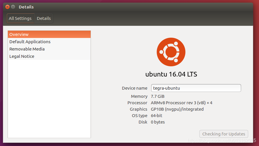Click the ubuntu 16.04 LTS heading
This screenshot has height=146, width=259.
(171, 74)
